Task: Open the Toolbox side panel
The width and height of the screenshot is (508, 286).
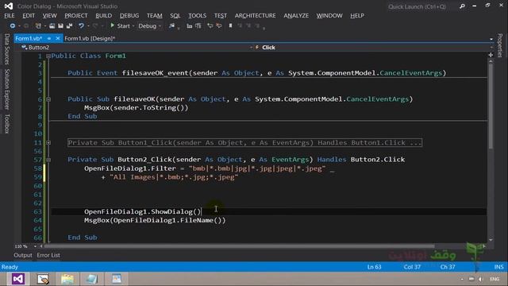Action: (x=6, y=124)
